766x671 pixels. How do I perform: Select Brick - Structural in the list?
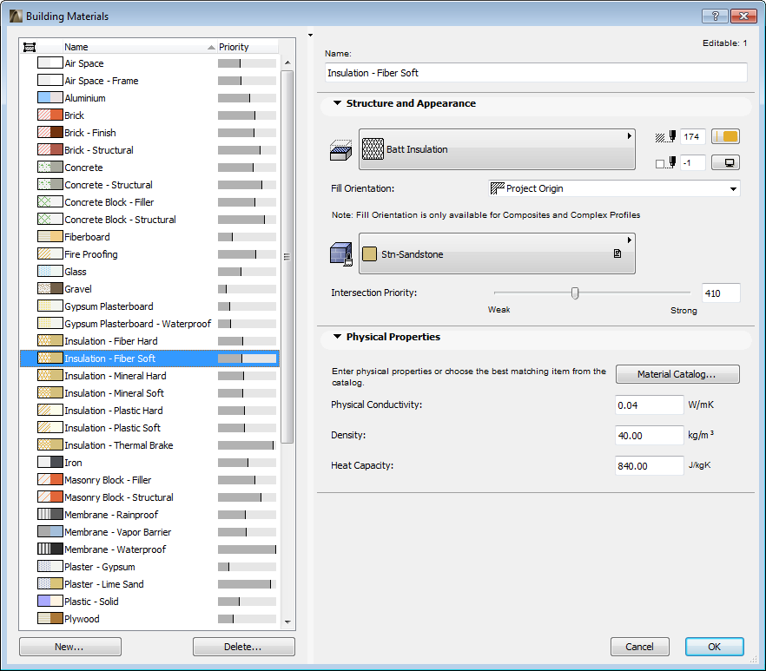(149, 150)
